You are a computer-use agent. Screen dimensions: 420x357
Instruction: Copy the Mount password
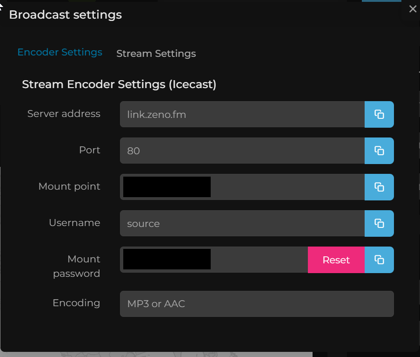(379, 260)
